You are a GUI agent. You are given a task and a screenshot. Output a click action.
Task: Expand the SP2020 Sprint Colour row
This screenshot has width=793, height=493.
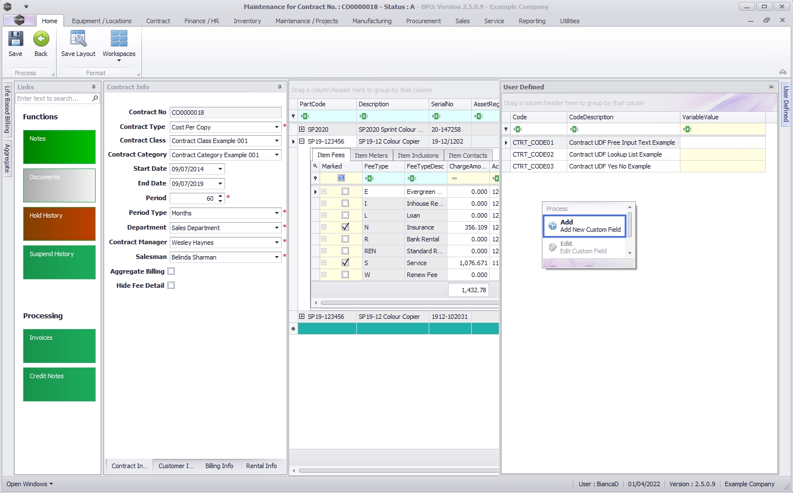click(x=301, y=129)
